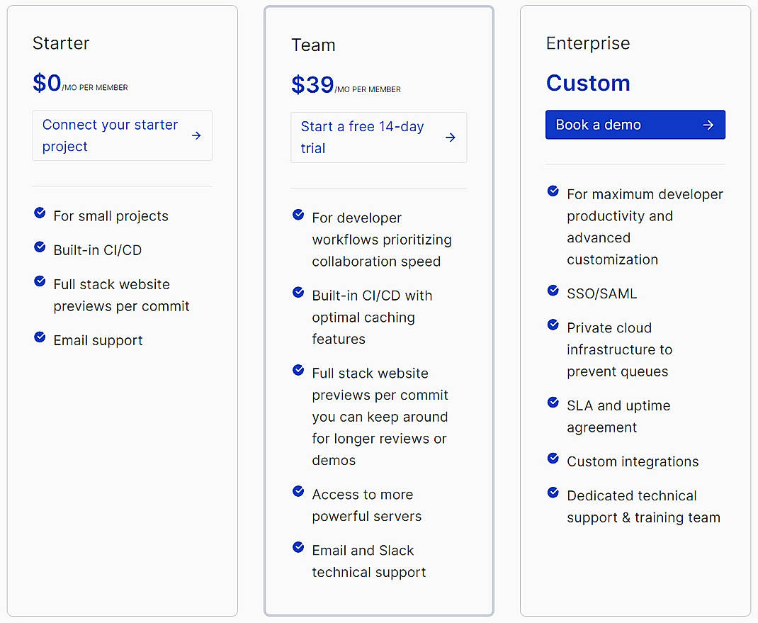Viewport: 758px width, 623px height.
Task: Click the $39 price text
Action: coord(312,84)
